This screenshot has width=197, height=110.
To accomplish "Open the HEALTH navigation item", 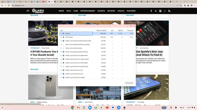I will [x=121, y=11].
